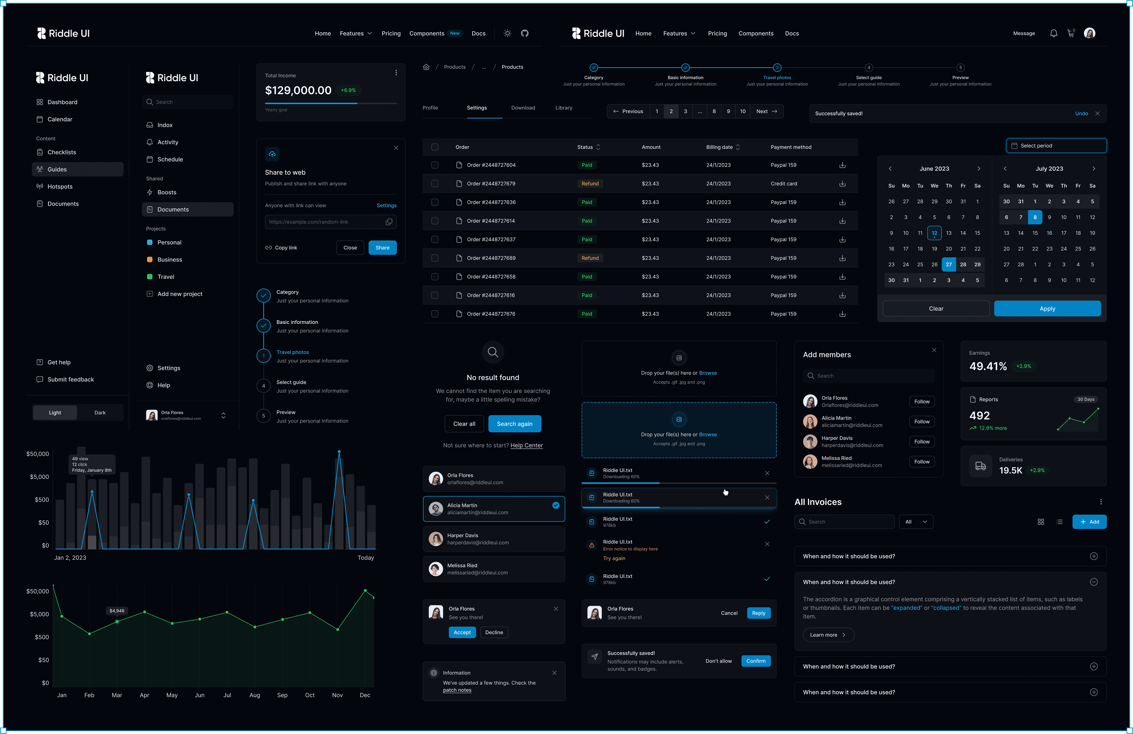Image resolution: width=1133 pixels, height=734 pixels.
Task: Switch theme toggle to Light
Action: click(55, 413)
